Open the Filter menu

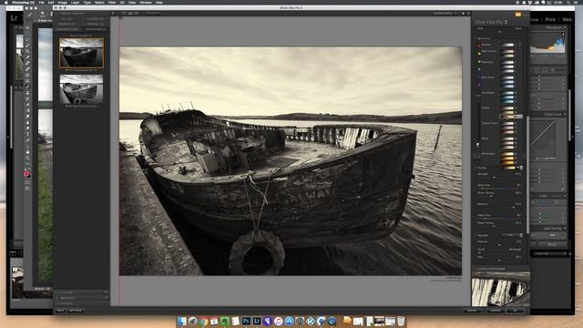pyautogui.click(x=111, y=2)
